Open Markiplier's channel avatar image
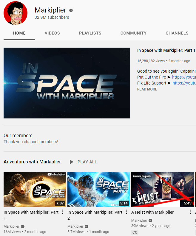Image resolution: width=196 pixels, height=236 pixels. [x=16, y=13]
